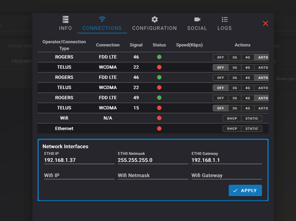Viewport: 296px width, 221px height.
Task: Select 3G on the first ROGERS row
Action: point(235,57)
